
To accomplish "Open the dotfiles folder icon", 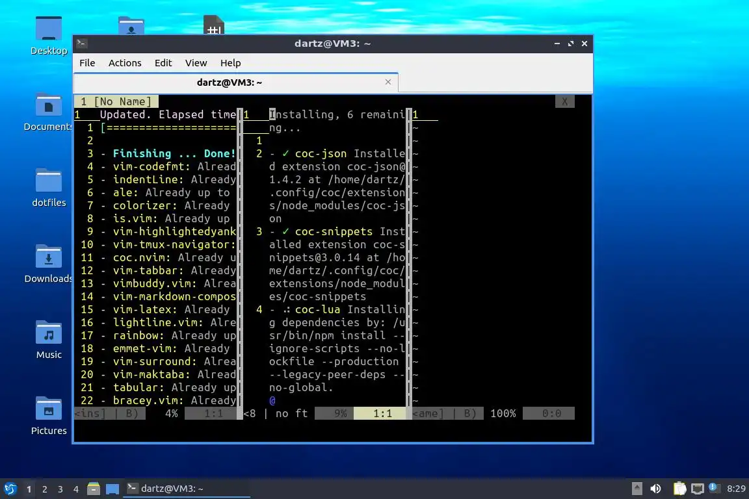I will click(x=49, y=188).
